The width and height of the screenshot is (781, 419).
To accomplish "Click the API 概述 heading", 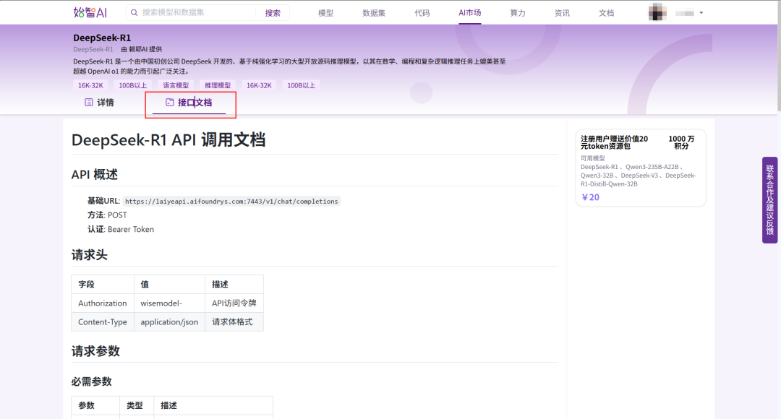I will coord(95,175).
